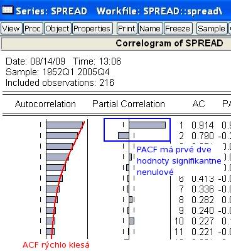Click the Autocorrelation column header
Screen dimensions: 231x252
[x=45, y=104]
